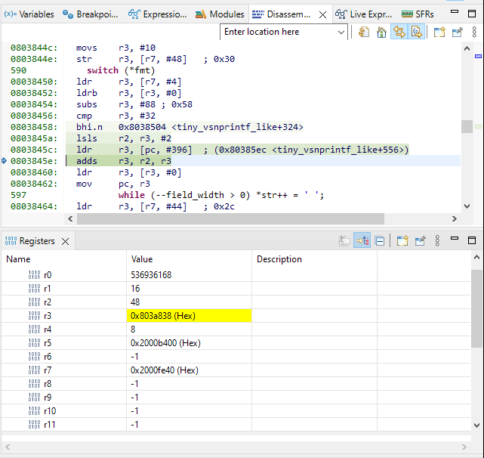Click the disassembly horizontal scrollbar thumb
484x458 pixels.
230,219
